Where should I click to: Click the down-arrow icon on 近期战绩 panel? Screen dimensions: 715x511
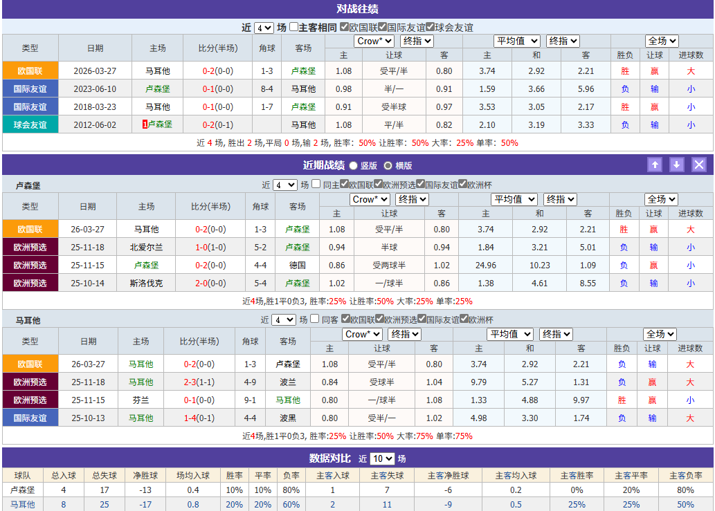676,164
